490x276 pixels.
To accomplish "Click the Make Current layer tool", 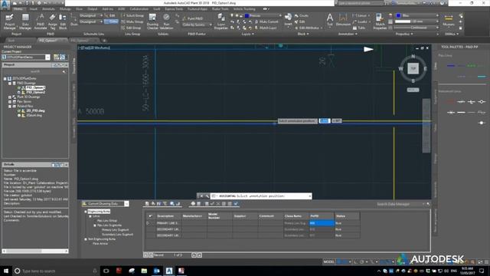I will 266,21.
